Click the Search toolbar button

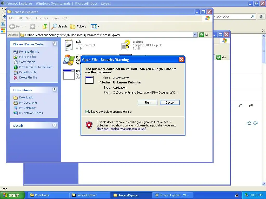point(59,26)
